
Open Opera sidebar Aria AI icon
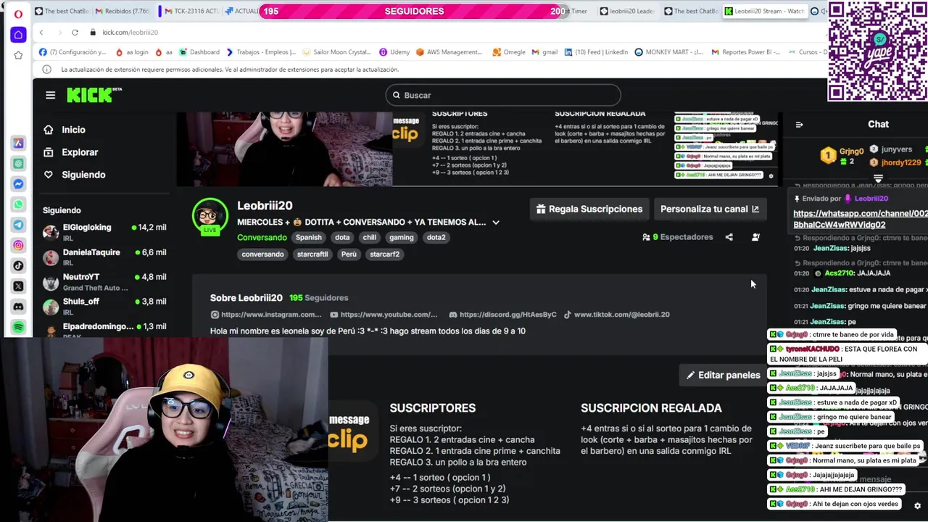19,144
